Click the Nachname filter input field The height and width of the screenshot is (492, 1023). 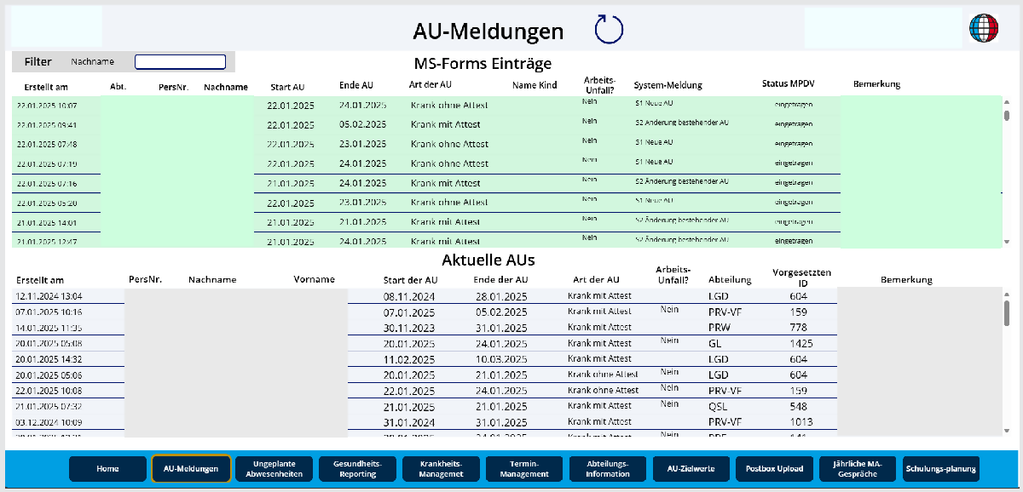coord(180,61)
